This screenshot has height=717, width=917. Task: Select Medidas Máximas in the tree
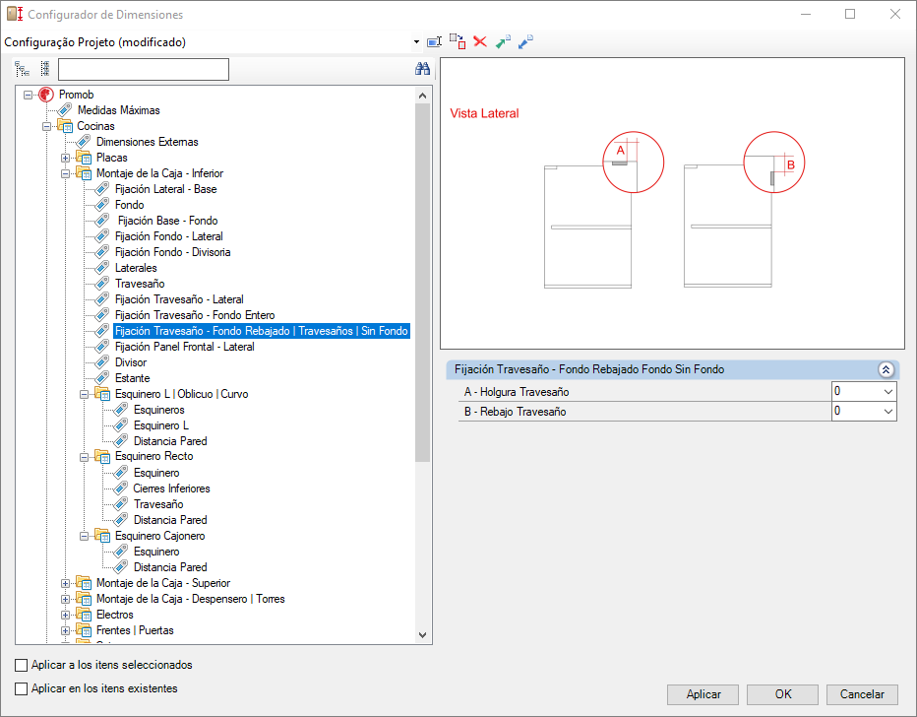point(118,110)
